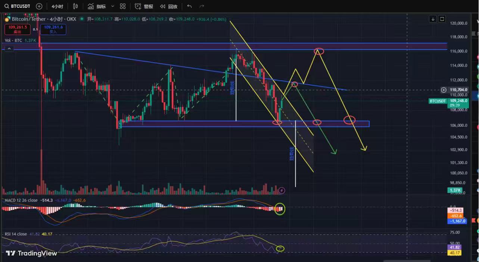Open the 4小时 timeframe dropdown
The height and width of the screenshot is (262, 479).
tap(57, 6)
